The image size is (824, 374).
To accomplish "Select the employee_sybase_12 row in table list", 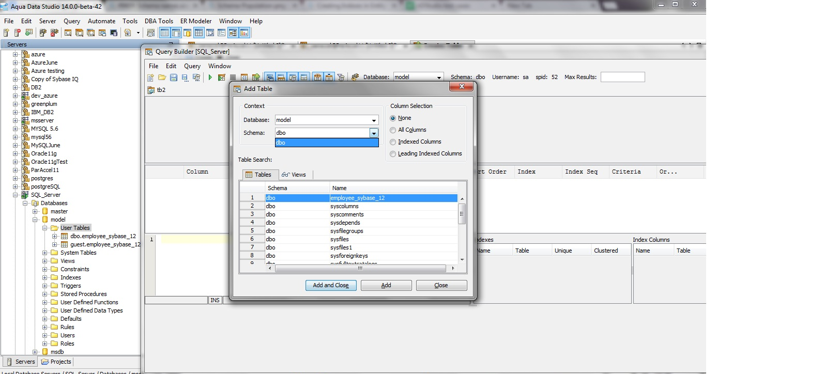I will [349, 198].
